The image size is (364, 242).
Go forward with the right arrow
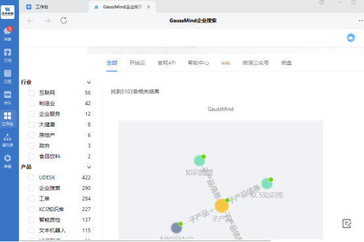coord(47,20)
